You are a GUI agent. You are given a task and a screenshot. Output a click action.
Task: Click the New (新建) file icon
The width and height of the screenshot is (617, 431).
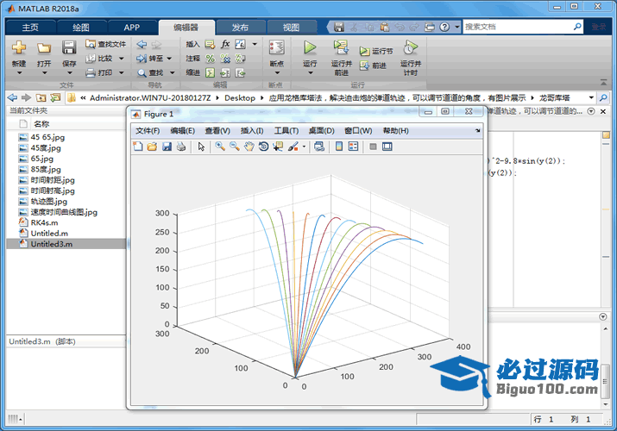tap(19, 47)
